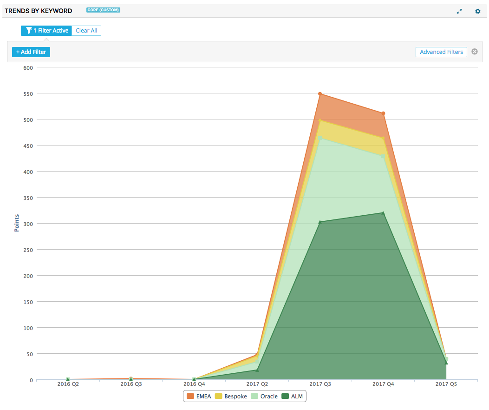The width and height of the screenshot is (489, 410).
Task: Click the 2017 Q3 axis label
Action: (320, 384)
